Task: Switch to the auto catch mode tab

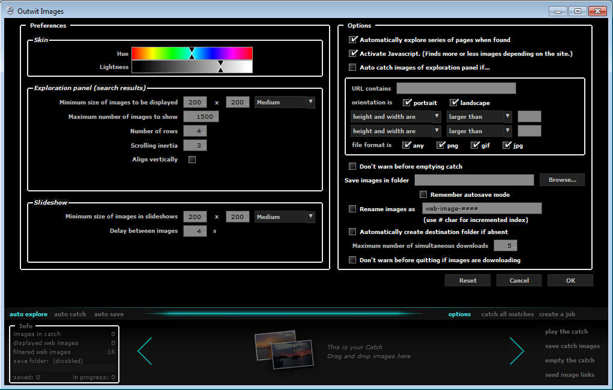Action: 70,314
